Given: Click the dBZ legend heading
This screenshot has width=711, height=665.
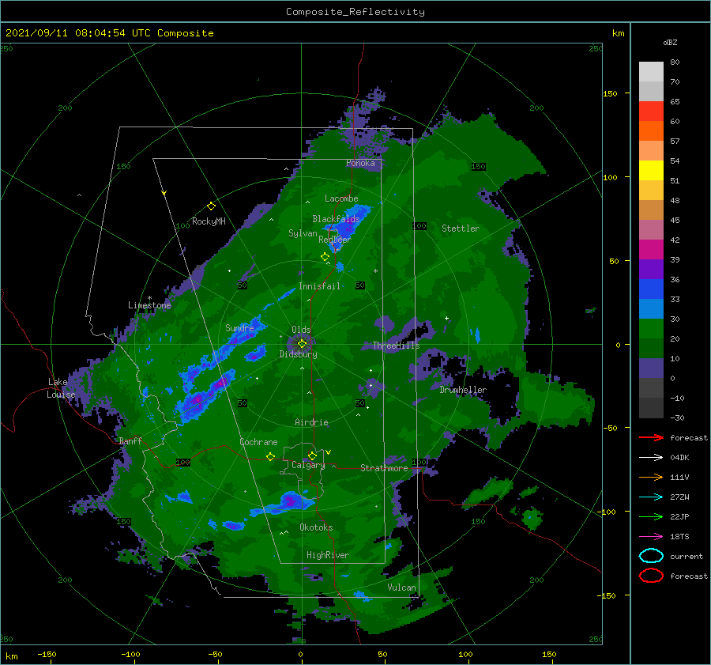Looking at the screenshot, I should tap(670, 42).
